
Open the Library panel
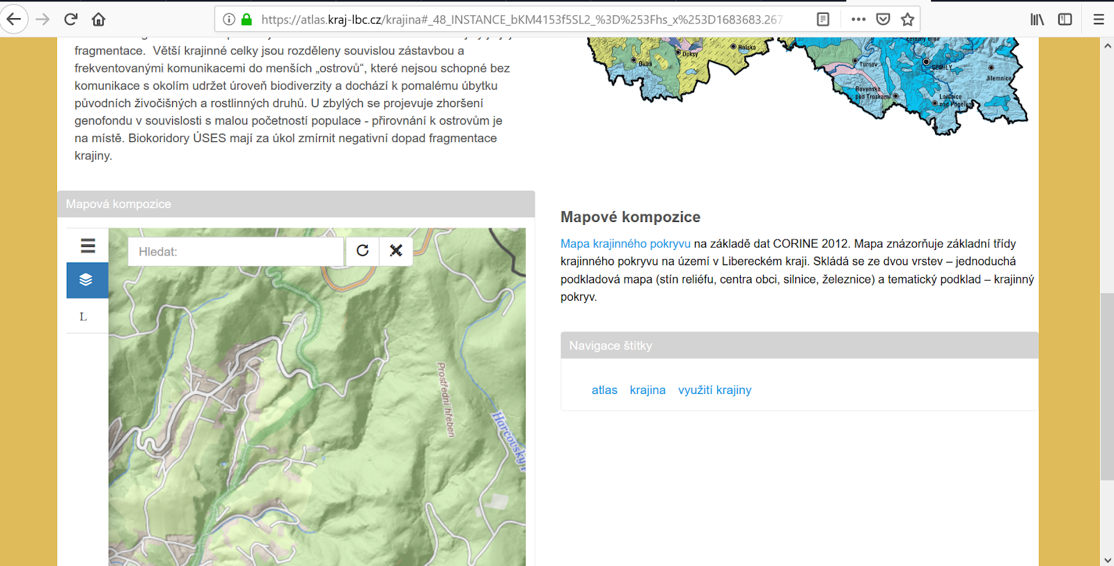click(x=1037, y=19)
